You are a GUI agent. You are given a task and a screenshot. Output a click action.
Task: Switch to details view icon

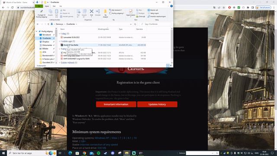[167, 65]
